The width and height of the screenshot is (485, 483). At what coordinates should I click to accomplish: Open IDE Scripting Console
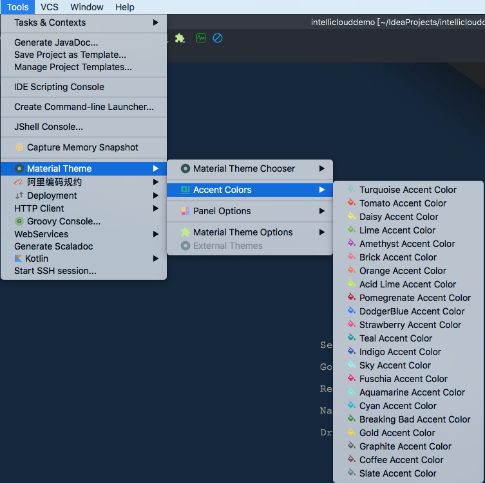pos(84,87)
